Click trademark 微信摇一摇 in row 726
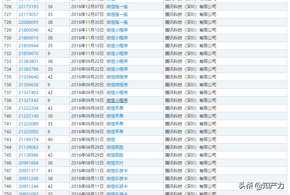Viewport: 290px width, 195px height. (117, 7)
